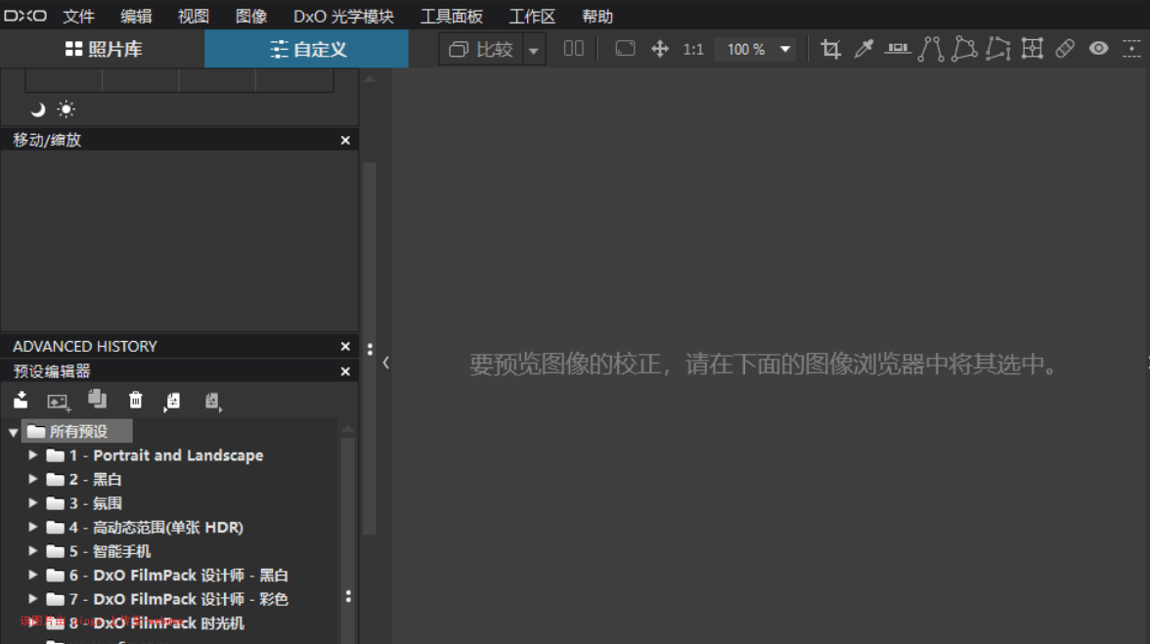Open the 图像 menu
The height and width of the screenshot is (644, 1150).
[250, 16]
